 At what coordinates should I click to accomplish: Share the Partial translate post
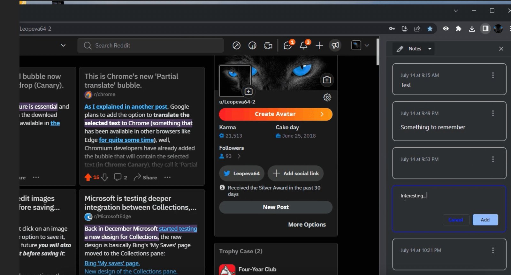(145, 177)
